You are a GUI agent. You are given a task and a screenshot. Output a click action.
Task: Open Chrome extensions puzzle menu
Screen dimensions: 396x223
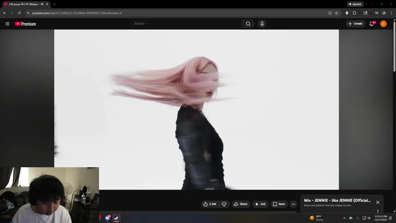[355, 13]
